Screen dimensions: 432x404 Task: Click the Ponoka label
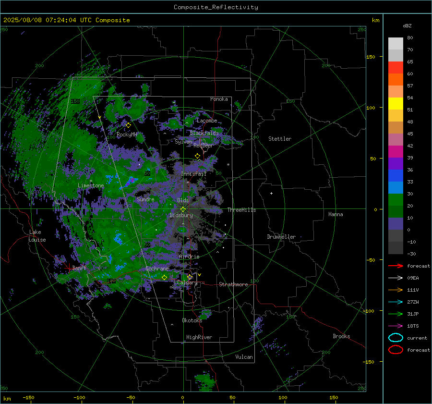click(219, 99)
